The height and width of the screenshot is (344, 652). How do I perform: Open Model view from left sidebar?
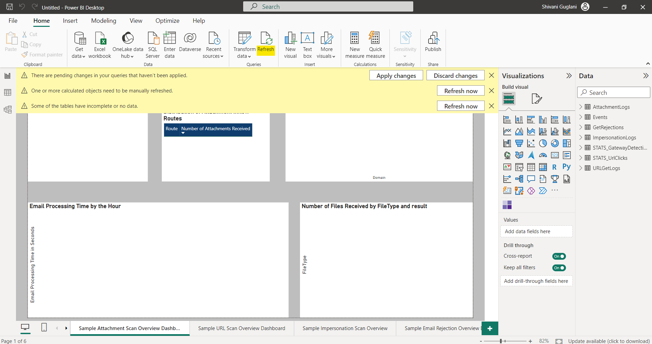7,109
